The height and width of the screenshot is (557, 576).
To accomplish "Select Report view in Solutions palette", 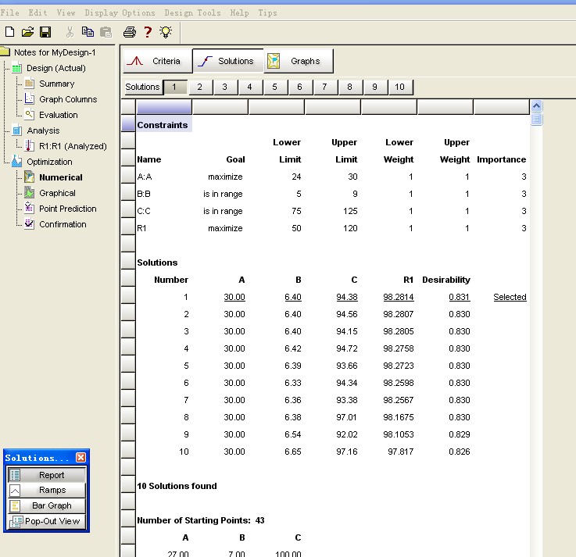I will coord(46,475).
